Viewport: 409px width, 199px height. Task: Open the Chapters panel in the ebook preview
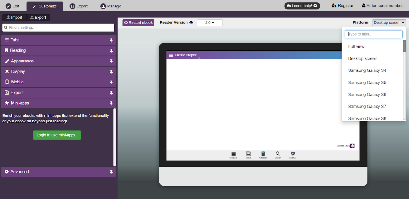coord(233,155)
